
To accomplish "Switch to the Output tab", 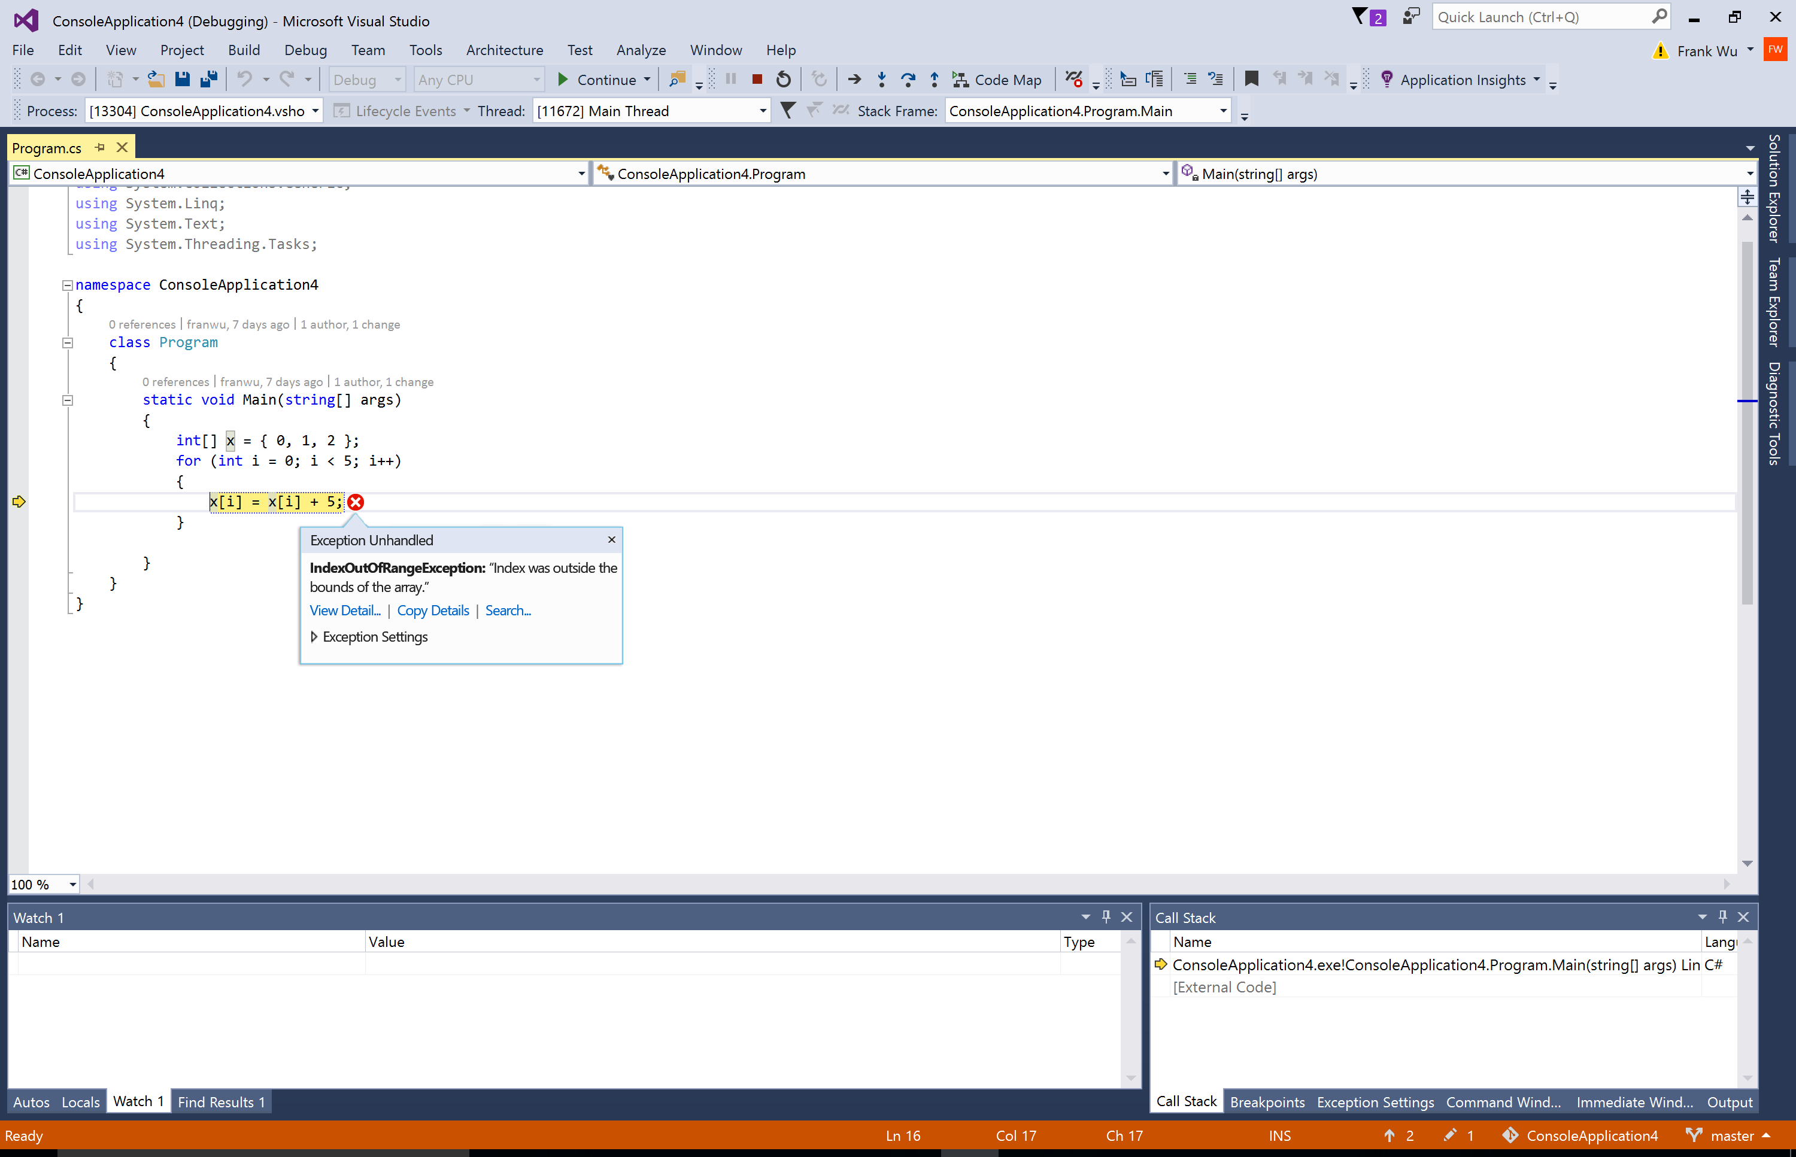I will (1729, 1101).
